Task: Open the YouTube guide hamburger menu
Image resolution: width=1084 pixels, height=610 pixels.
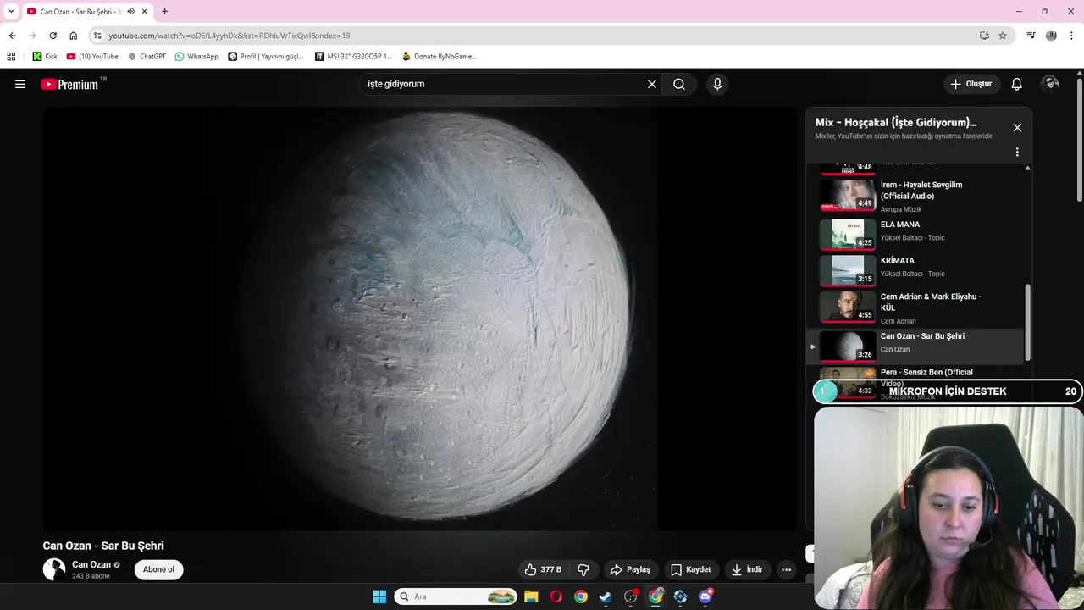Action: (20, 84)
